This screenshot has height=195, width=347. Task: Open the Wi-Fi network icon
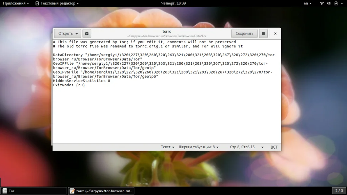[x=322, y=3]
